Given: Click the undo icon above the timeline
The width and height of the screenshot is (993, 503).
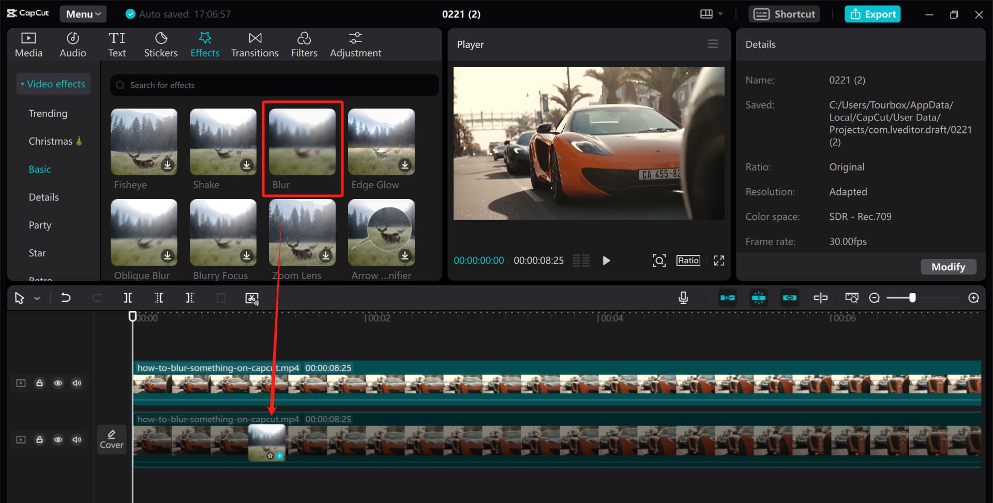Looking at the screenshot, I should pos(66,298).
